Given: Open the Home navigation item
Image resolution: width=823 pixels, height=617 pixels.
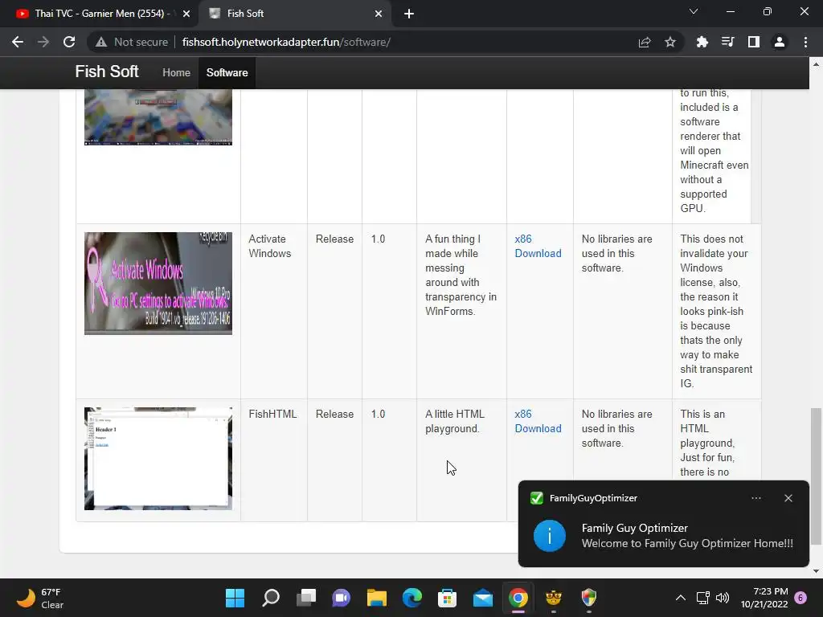Looking at the screenshot, I should 176,72.
